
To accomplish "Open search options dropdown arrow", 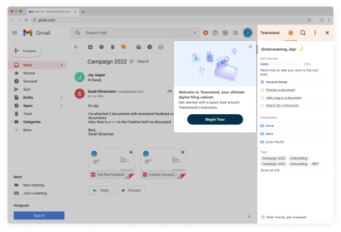I will (x=194, y=32).
